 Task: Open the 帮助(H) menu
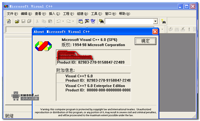pos(124,14)
